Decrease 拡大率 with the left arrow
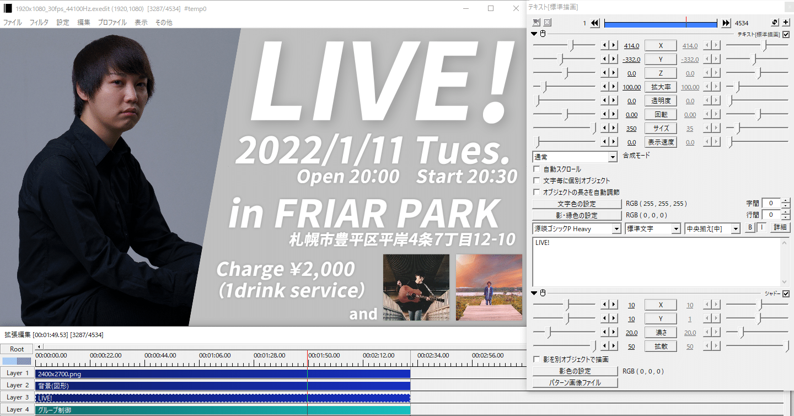This screenshot has height=416, width=794. click(x=605, y=87)
